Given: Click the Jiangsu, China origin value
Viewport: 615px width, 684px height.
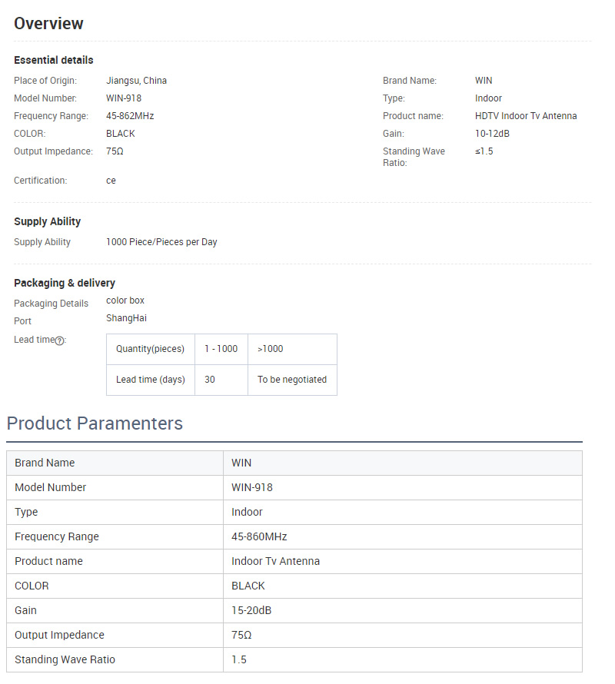Looking at the screenshot, I should coord(136,81).
